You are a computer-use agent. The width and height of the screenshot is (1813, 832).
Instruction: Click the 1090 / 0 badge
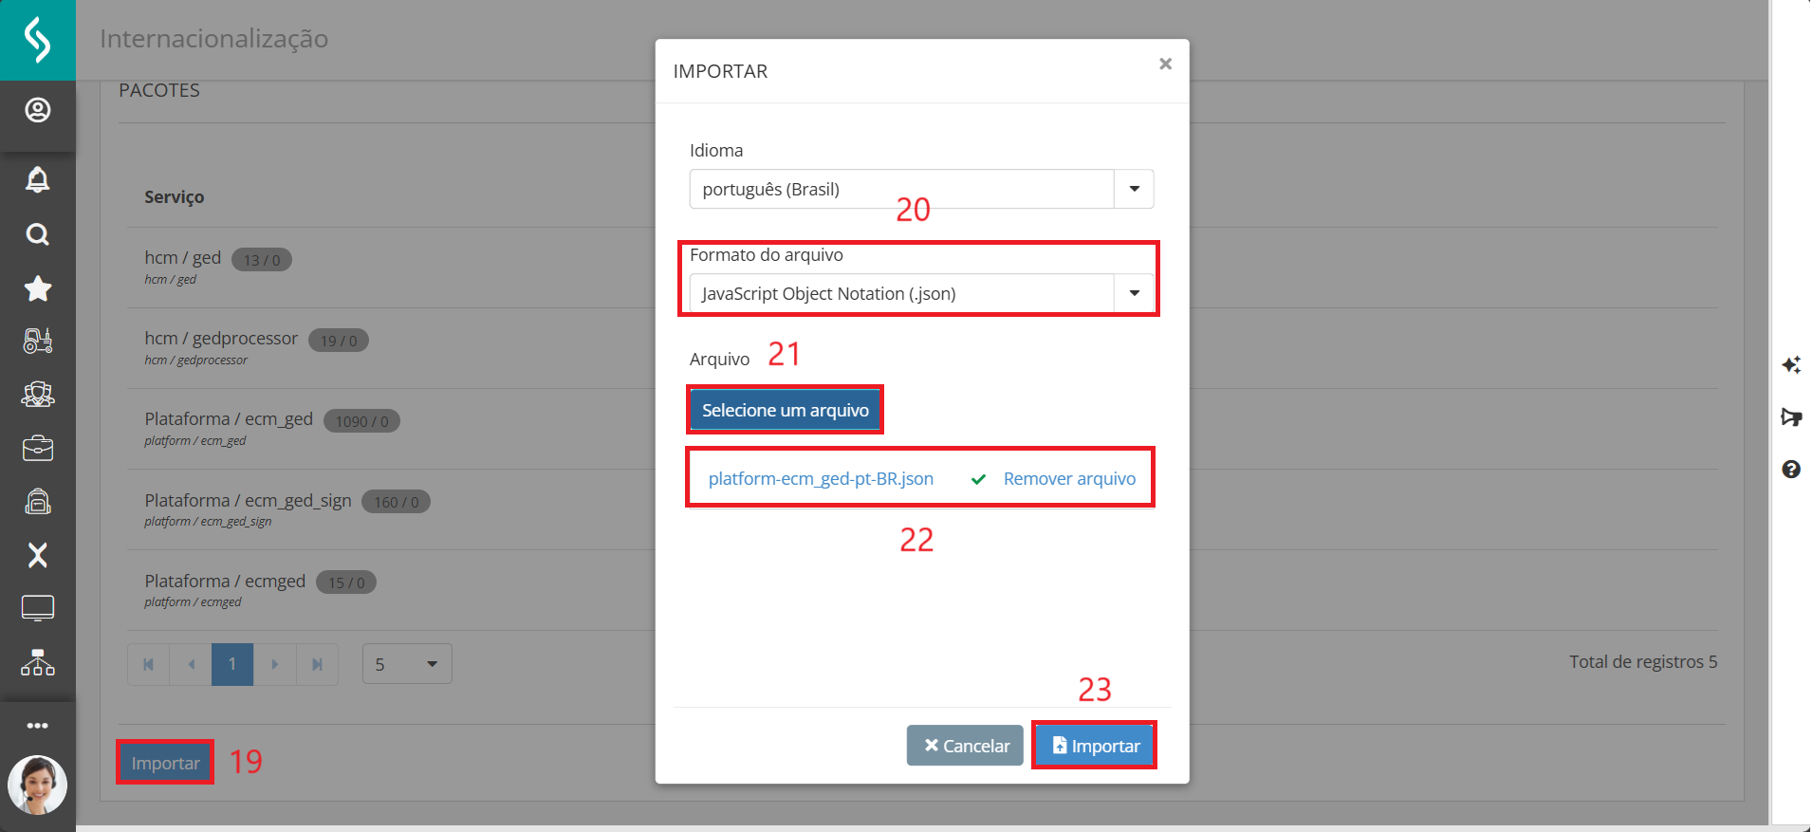tap(361, 421)
